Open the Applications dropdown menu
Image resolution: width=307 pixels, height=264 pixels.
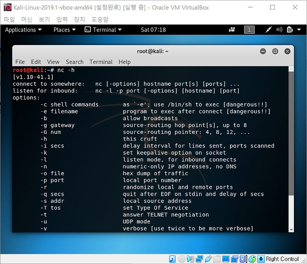pyautogui.click(x=23, y=30)
